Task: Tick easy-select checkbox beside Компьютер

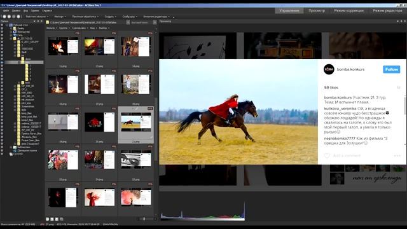Action: 2,32
